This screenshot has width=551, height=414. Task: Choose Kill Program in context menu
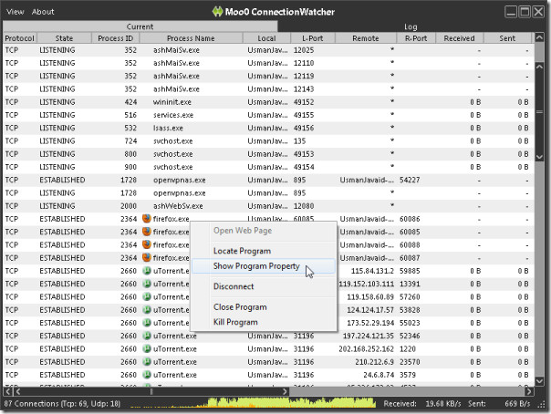235,322
